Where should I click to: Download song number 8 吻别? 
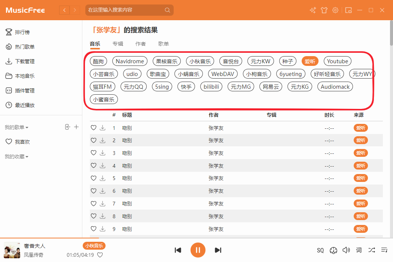(103, 216)
